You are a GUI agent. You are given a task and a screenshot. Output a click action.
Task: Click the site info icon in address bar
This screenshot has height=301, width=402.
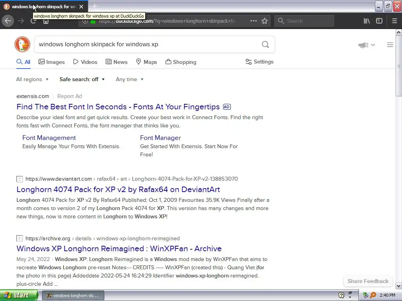pyautogui.click(x=85, y=21)
